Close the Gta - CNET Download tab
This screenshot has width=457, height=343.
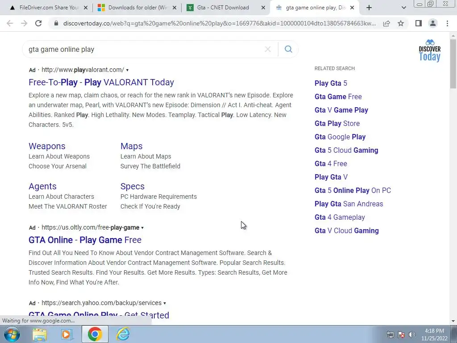pyautogui.click(x=263, y=8)
